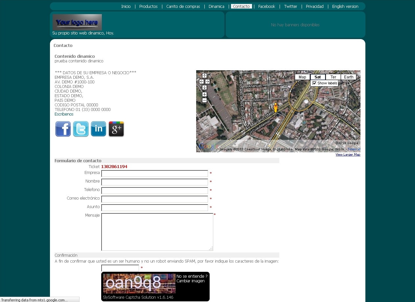
Task: Open the Dinamica page
Action: tap(217, 7)
